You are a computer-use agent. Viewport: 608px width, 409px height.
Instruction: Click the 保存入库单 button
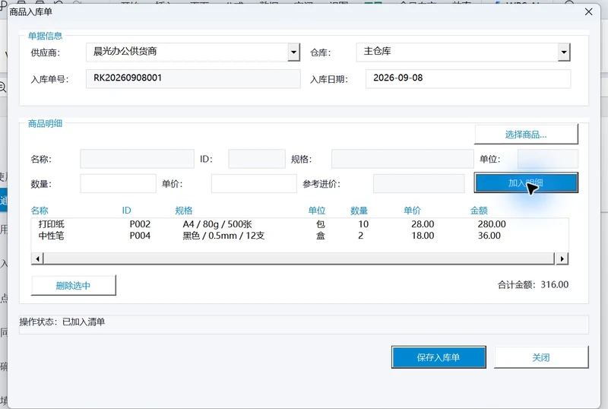(x=439, y=357)
